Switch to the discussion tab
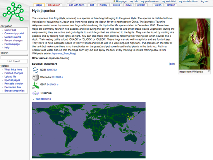The height and width of the screenshot is (160, 213). 54,5
